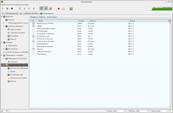Move selection to top arrow icon

point(20,9)
